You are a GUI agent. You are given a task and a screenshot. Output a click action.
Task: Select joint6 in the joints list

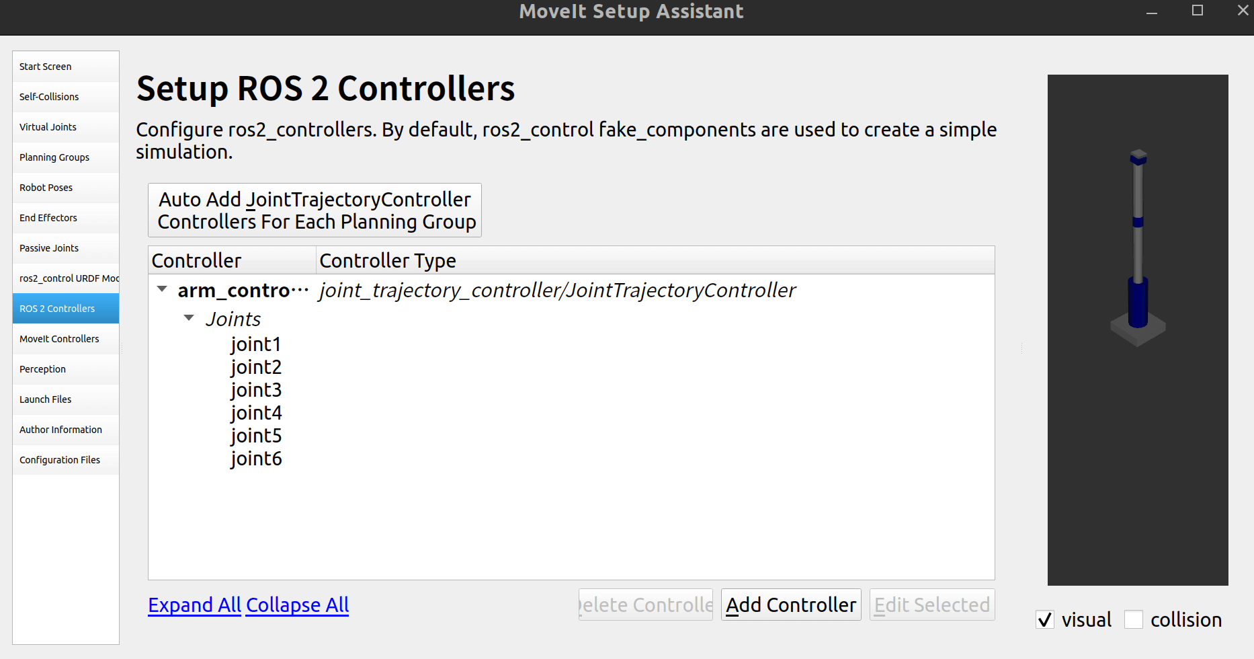tap(256, 459)
